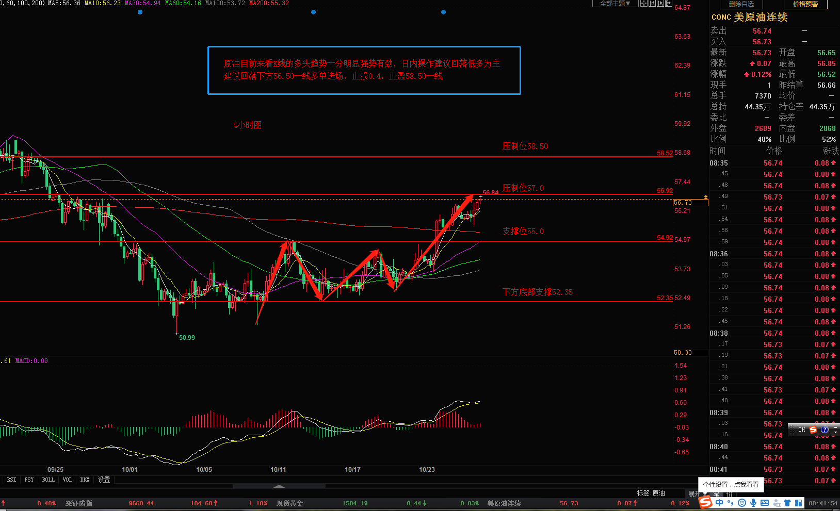This screenshot has height=511, width=840.
Task: Select the RSI indicator tab
Action: click(11, 480)
